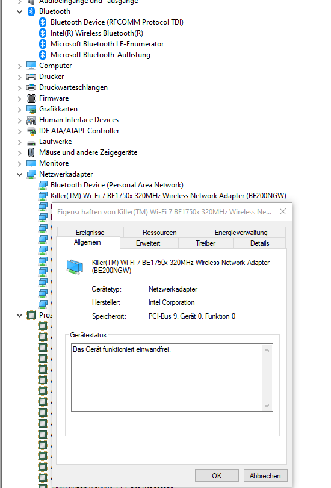
Task: Click the Firmware chip icon
Action: [31, 98]
